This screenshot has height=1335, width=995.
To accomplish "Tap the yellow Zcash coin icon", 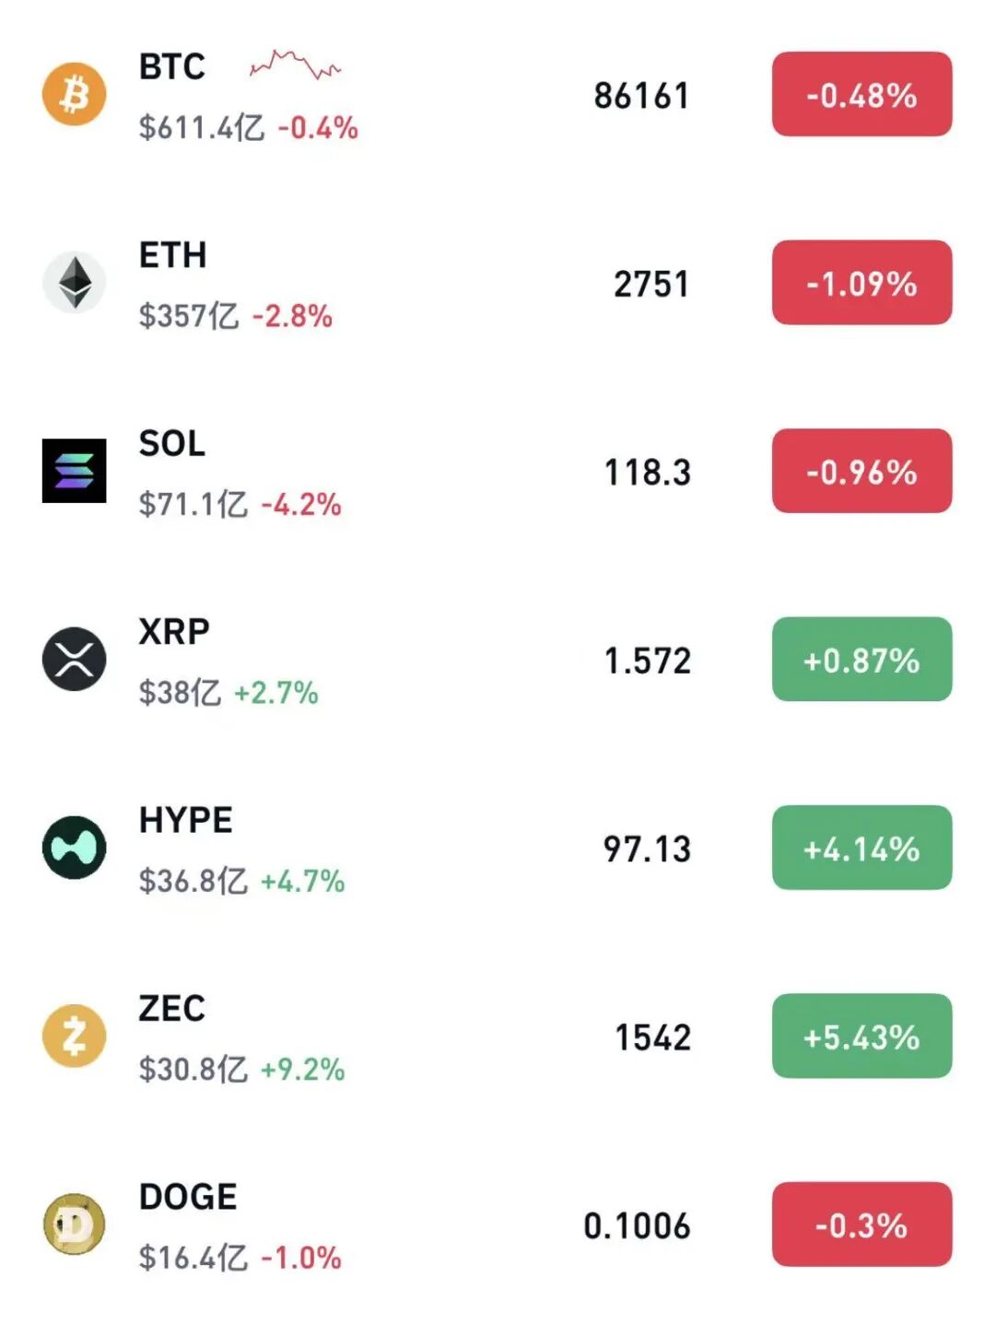I will [75, 1036].
